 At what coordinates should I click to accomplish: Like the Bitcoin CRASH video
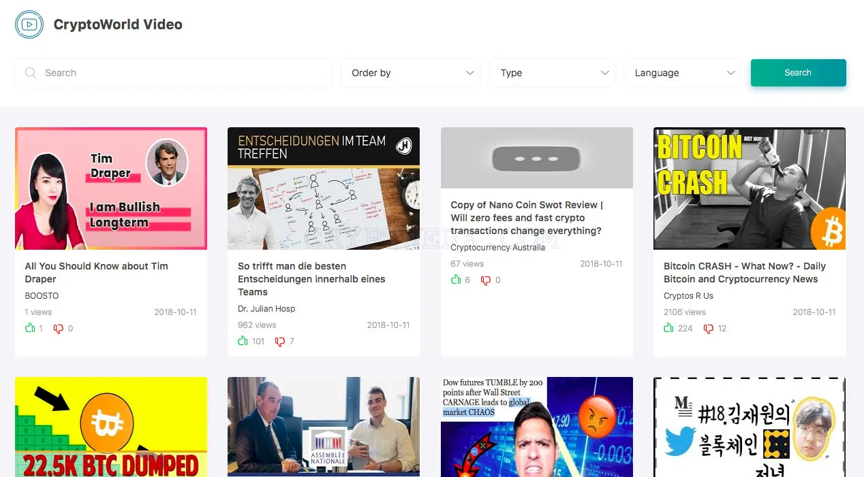point(668,328)
